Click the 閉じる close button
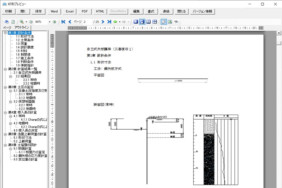 181,11
